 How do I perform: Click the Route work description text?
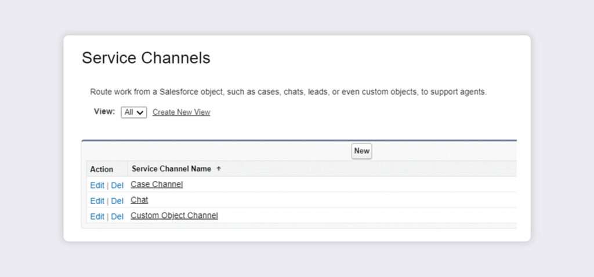[x=288, y=92]
